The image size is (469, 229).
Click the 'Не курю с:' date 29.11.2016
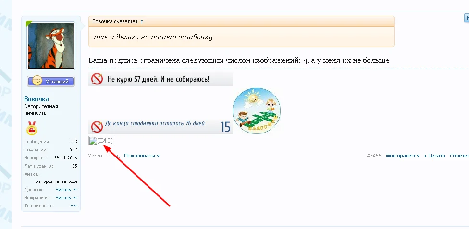65,157
